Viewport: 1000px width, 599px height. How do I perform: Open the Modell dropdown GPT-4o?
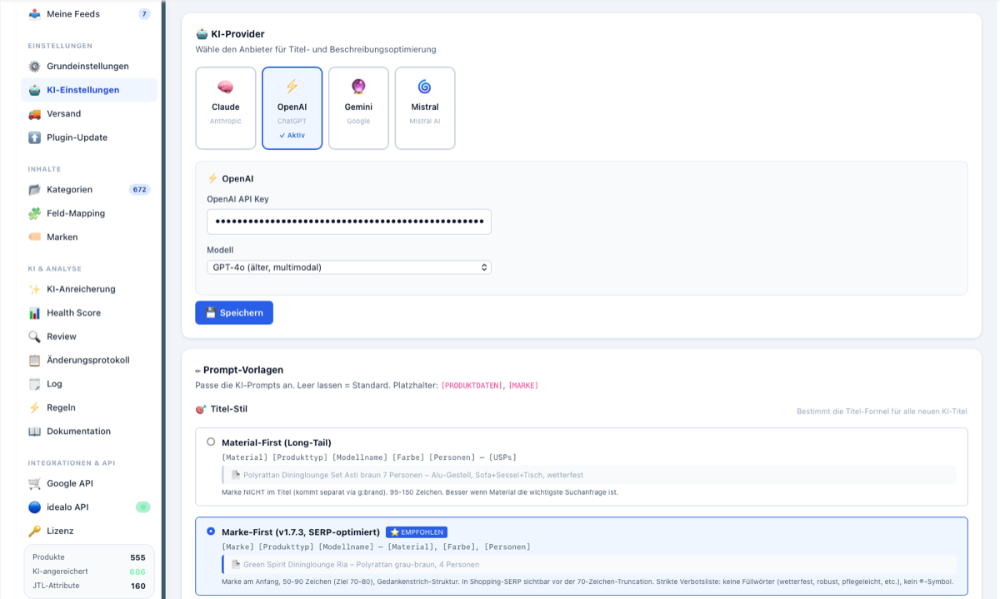(349, 267)
